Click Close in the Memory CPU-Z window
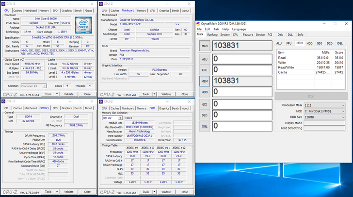This screenshot has width=353, height=197. pyautogui.click(x=87, y=191)
